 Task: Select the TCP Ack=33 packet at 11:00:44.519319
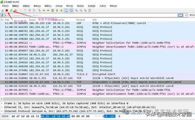pyautogui.click(x=97, y=86)
